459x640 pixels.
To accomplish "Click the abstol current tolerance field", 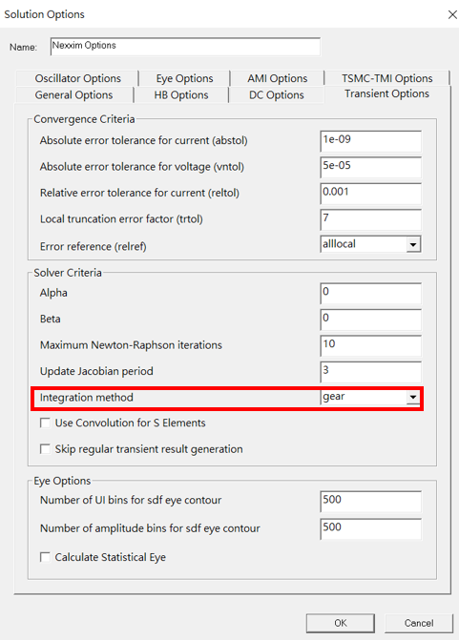I will coord(371,141).
